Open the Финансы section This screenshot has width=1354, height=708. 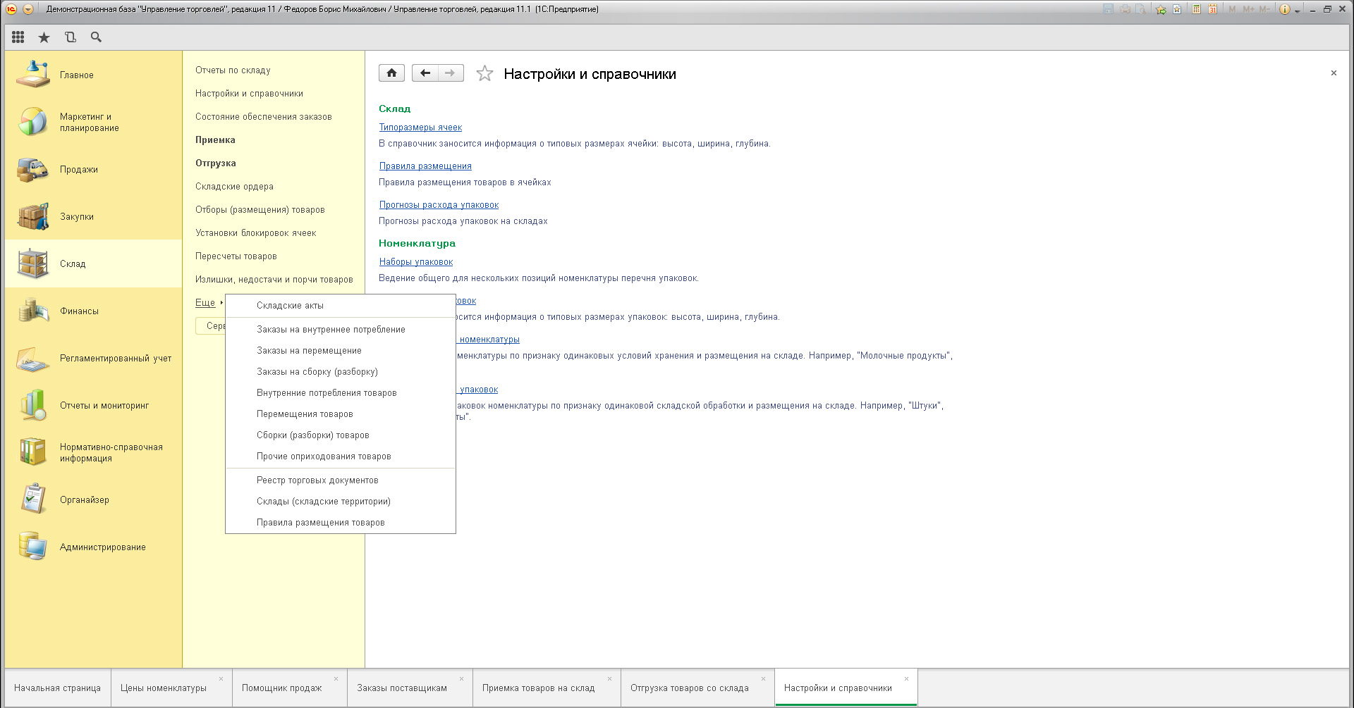pyautogui.click(x=93, y=311)
